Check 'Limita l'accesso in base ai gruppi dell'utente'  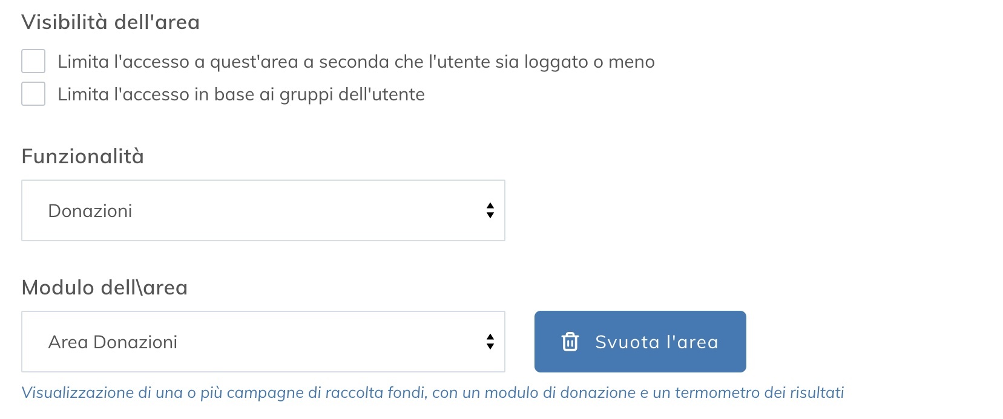pyautogui.click(x=33, y=94)
